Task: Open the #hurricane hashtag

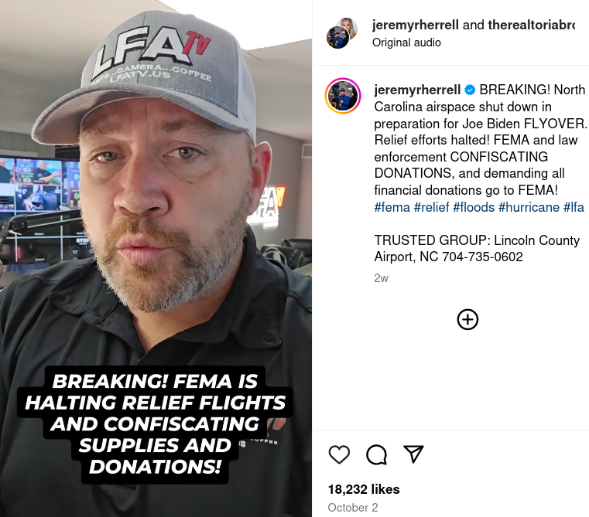Action: tap(529, 207)
